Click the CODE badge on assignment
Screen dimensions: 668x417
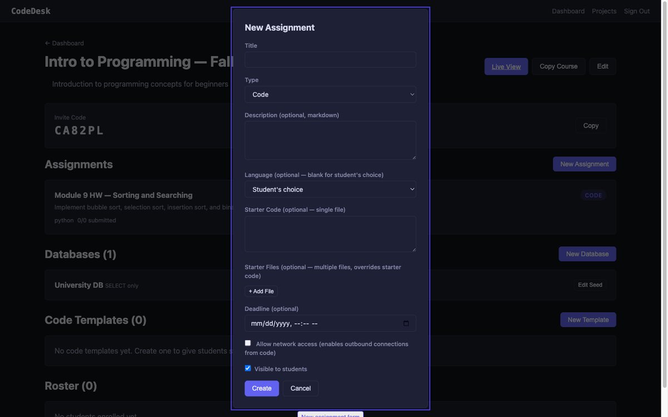coord(593,195)
